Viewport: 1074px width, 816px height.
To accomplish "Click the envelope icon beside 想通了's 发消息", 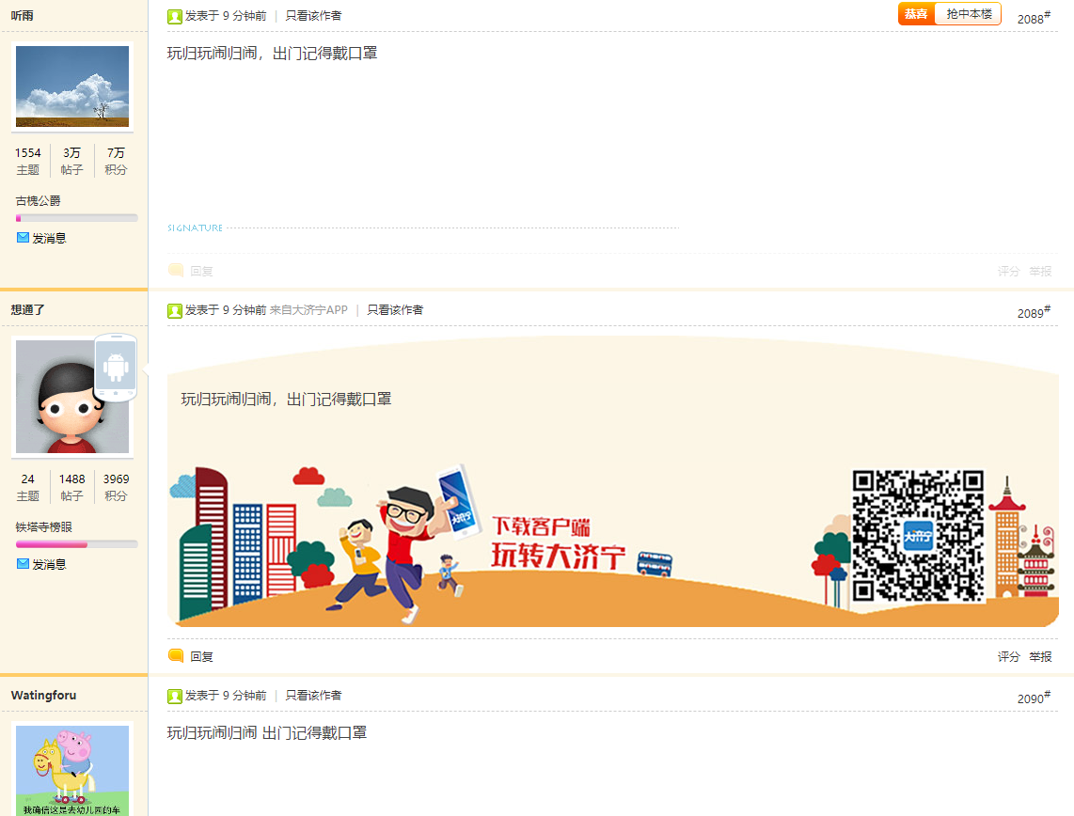I will click(21, 563).
